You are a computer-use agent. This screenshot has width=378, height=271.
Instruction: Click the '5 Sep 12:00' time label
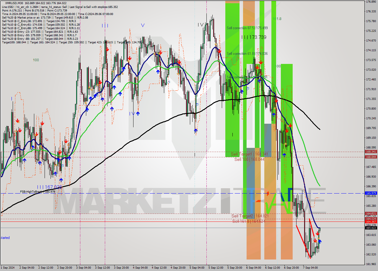216,268
